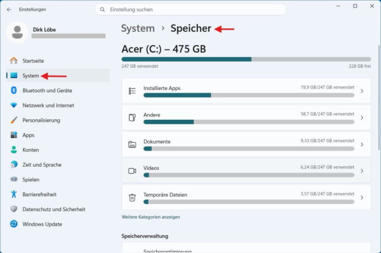Click the Speicherverwaltung heading
The width and height of the screenshot is (381, 253).
coord(145,236)
